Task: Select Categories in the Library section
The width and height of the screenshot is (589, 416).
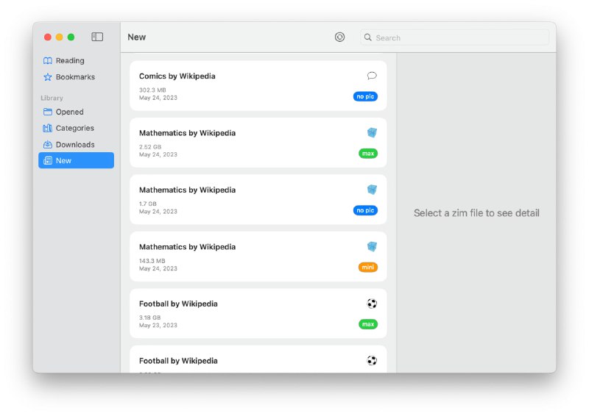Action: (74, 129)
